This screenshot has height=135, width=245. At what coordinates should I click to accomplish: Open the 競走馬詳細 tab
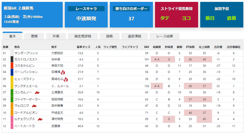point(83,36)
